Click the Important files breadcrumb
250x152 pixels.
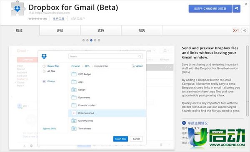101,66
